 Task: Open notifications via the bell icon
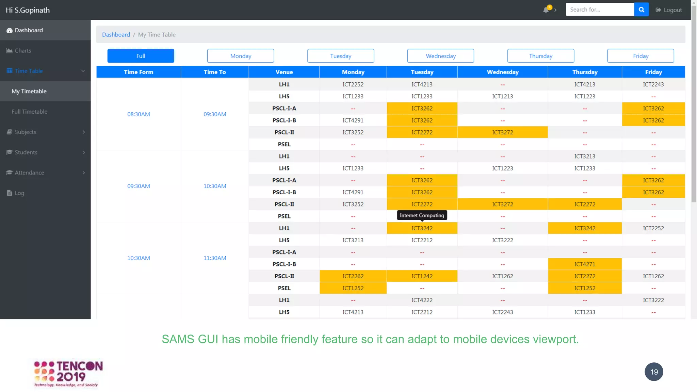(547, 9)
